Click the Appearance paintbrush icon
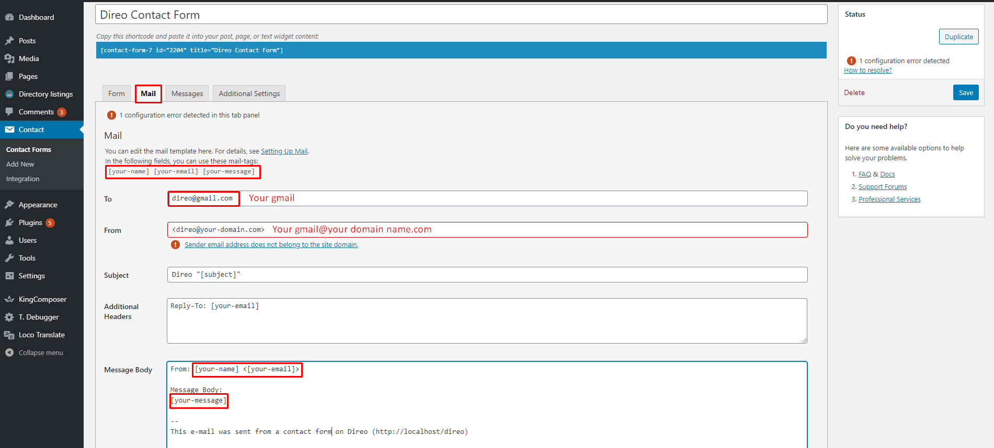Screen dimensions: 994x448 point(9,205)
